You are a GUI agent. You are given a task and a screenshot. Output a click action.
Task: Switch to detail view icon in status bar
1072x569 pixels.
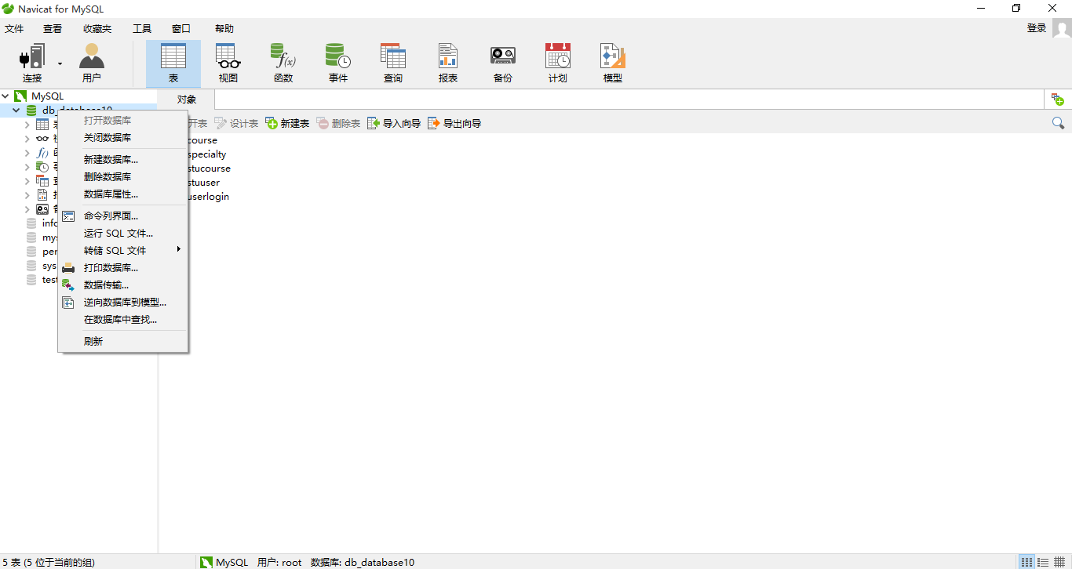pos(1059,562)
